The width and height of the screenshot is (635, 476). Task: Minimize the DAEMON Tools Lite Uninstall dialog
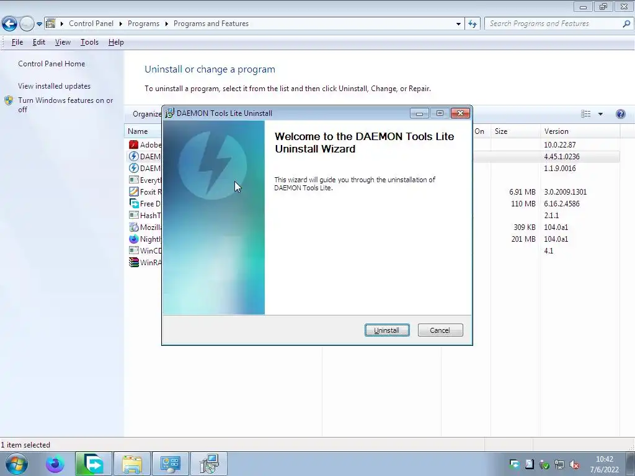[419, 113]
